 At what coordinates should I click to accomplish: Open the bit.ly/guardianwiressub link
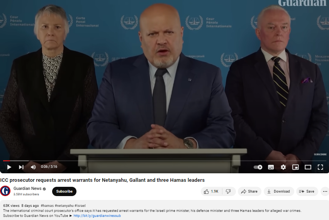tap(97, 216)
